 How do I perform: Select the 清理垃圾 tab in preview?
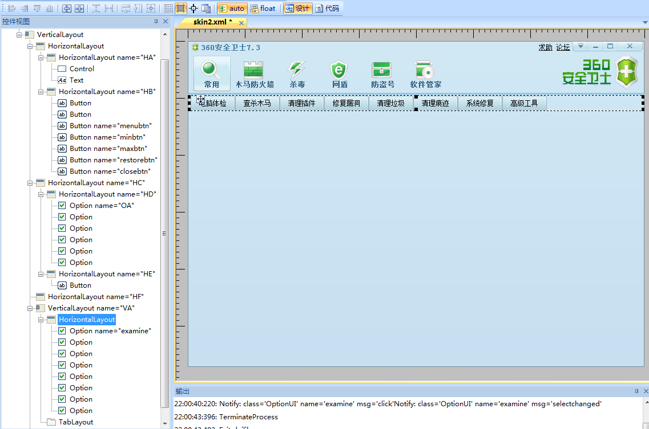391,103
